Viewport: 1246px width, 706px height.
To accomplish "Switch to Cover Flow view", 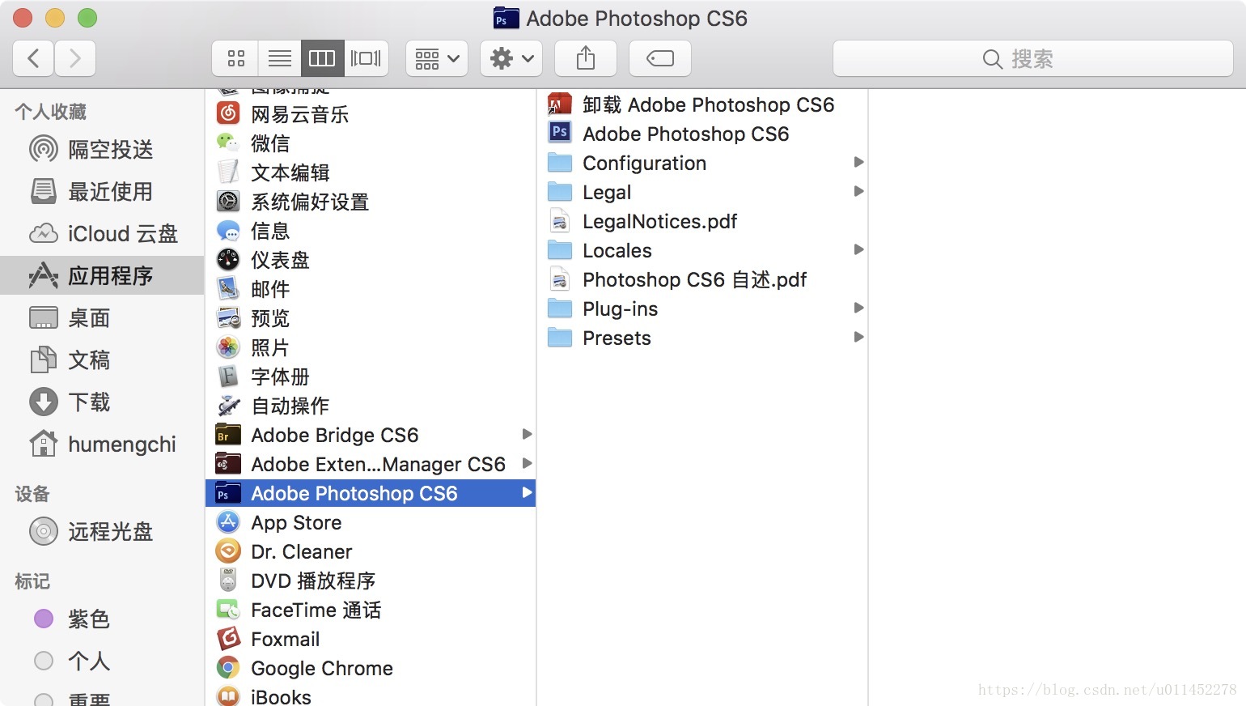I will point(366,58).
